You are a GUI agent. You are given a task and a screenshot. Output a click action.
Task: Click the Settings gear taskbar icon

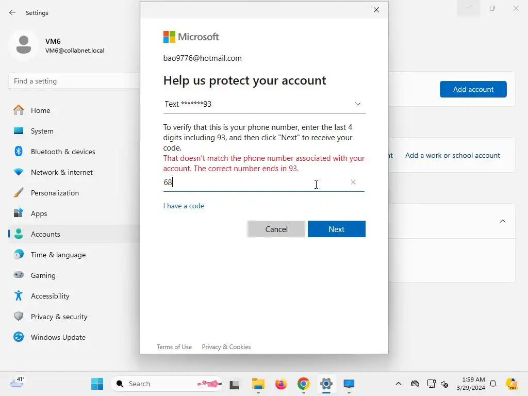point(326,384)
